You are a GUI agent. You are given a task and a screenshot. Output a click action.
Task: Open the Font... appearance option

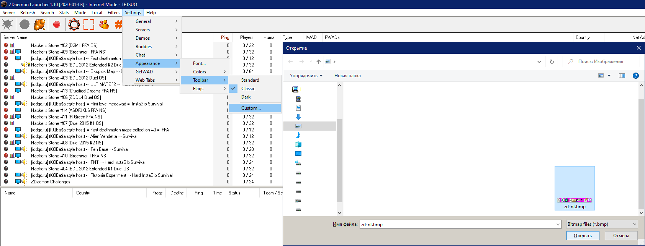coord(205,63)
